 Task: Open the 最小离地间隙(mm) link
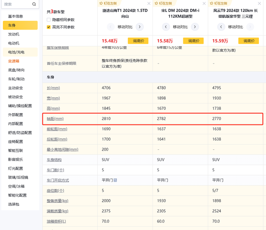click(x=63, y=150)
